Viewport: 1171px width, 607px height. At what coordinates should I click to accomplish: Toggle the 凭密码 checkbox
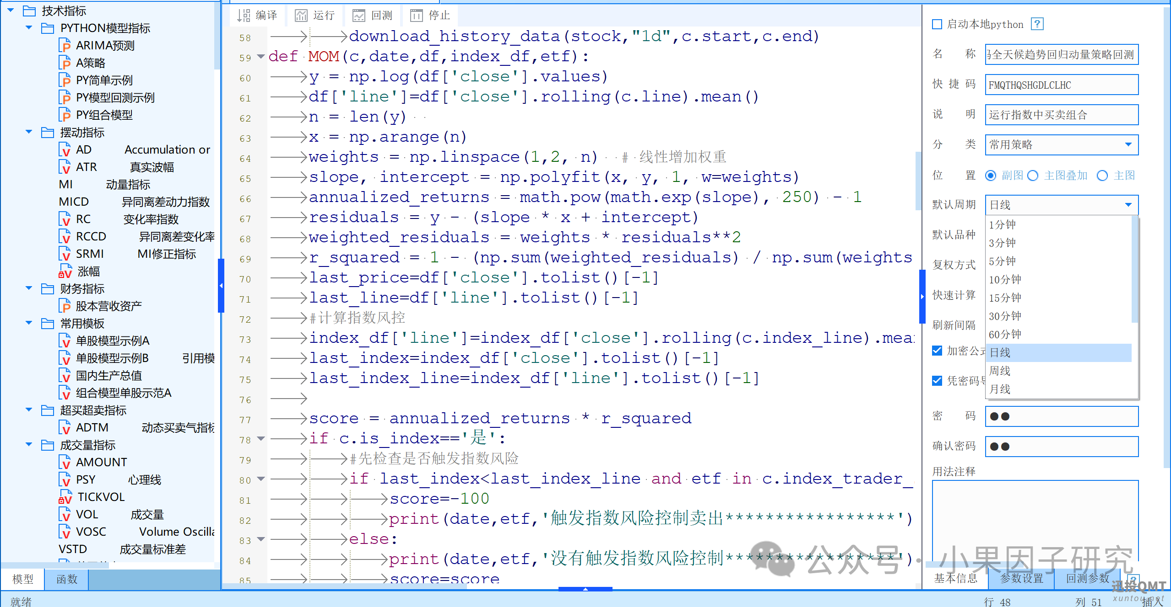[937, 381]
